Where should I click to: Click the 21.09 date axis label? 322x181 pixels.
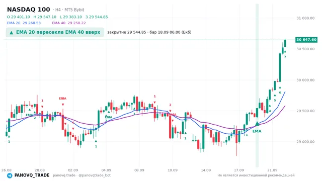[272, 170]
